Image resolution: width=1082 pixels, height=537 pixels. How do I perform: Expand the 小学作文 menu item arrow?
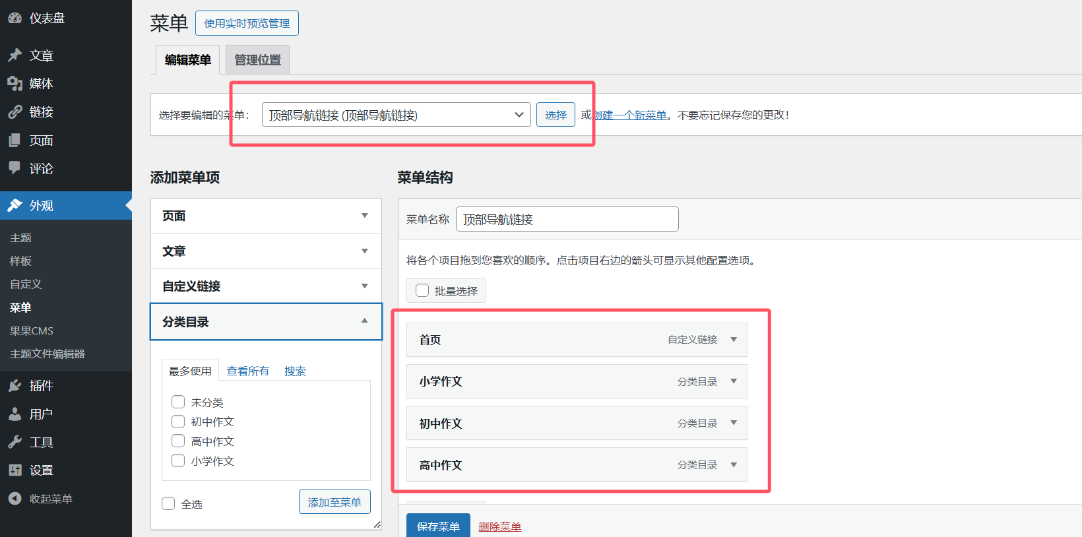(x=734, y=381)
